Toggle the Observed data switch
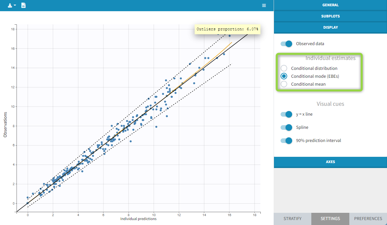This screenshot has width=387, height=225. (286, 43)
